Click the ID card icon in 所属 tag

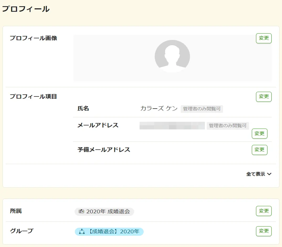point(81,211)
